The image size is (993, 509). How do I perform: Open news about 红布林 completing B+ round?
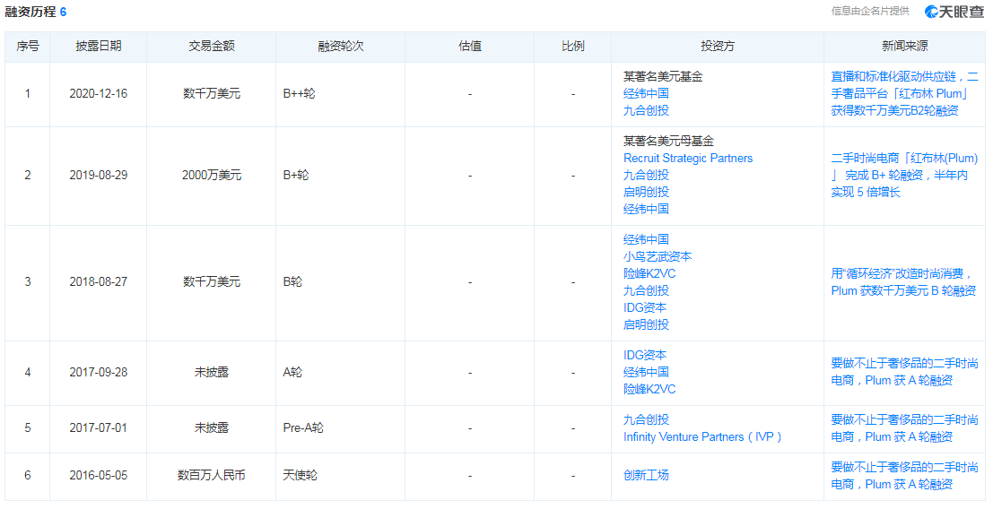tap(904, 176)
